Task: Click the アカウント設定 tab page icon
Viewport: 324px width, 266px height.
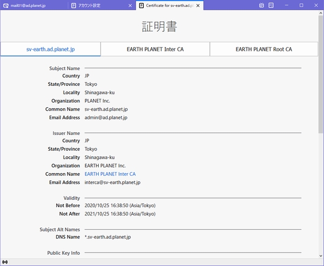Action: pos(73,5)
